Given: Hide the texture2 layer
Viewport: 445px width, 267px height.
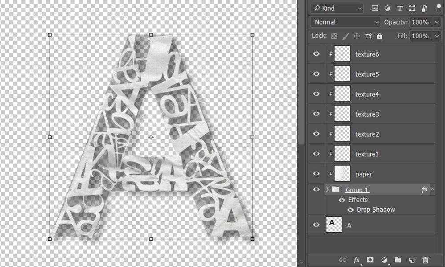Looking at the screenshot, I should [x=316, y=133].
